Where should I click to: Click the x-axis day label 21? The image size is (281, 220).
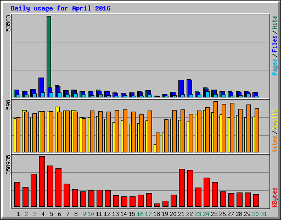point(181,214)
